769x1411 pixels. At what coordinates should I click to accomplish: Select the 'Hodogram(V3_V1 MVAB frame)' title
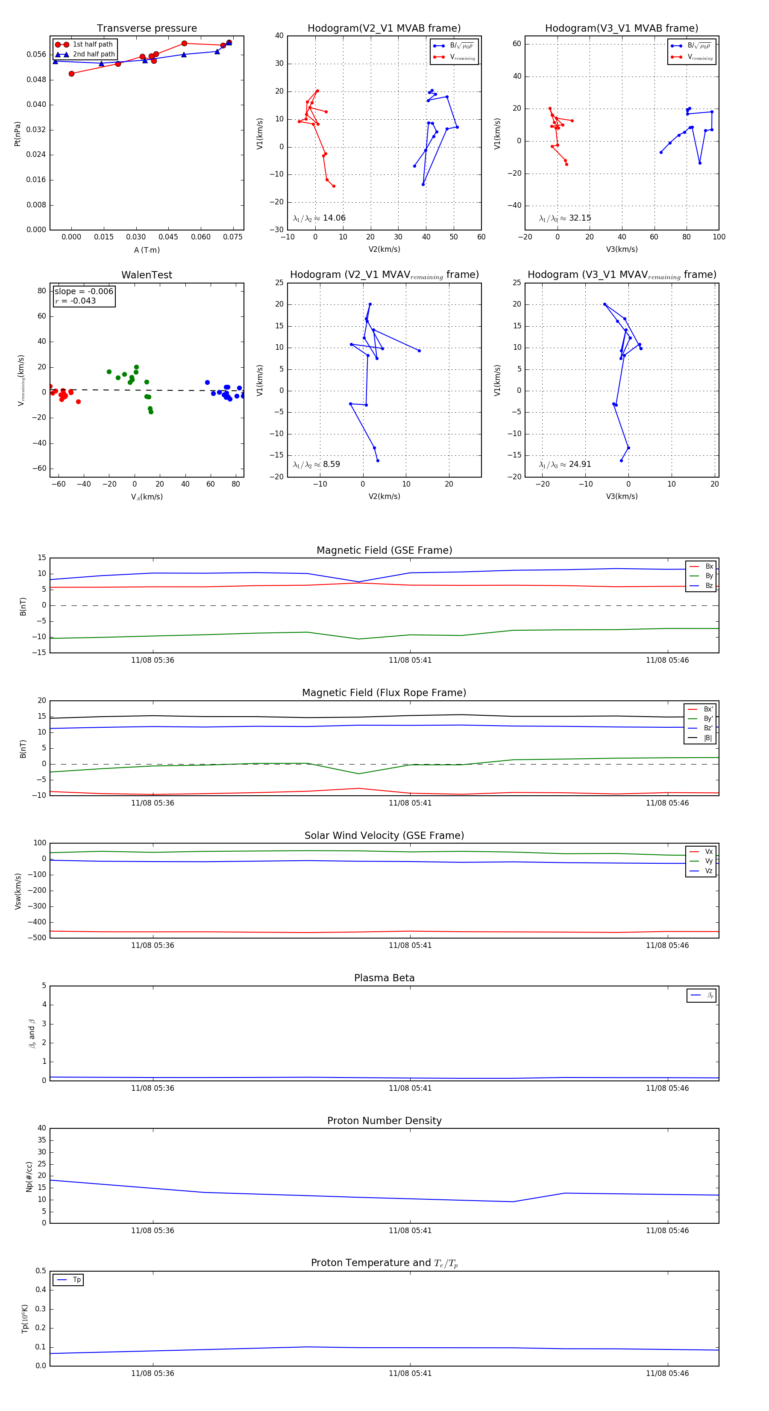[x=622, y=29]
